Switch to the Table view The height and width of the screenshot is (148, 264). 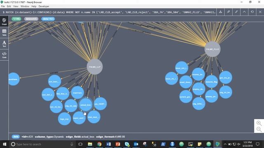point(4,32)
